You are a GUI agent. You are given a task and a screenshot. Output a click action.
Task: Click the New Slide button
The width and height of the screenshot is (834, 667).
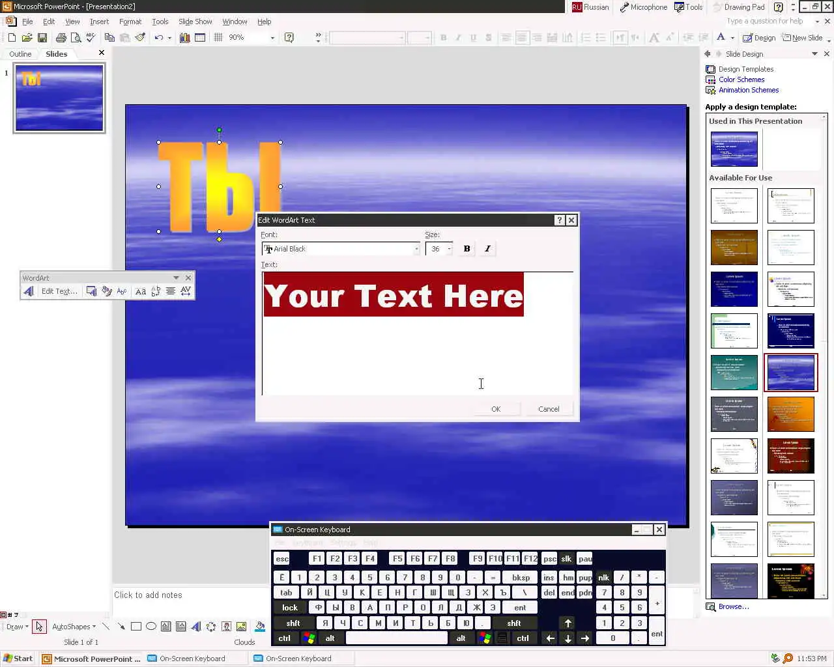tap(803, 38)
